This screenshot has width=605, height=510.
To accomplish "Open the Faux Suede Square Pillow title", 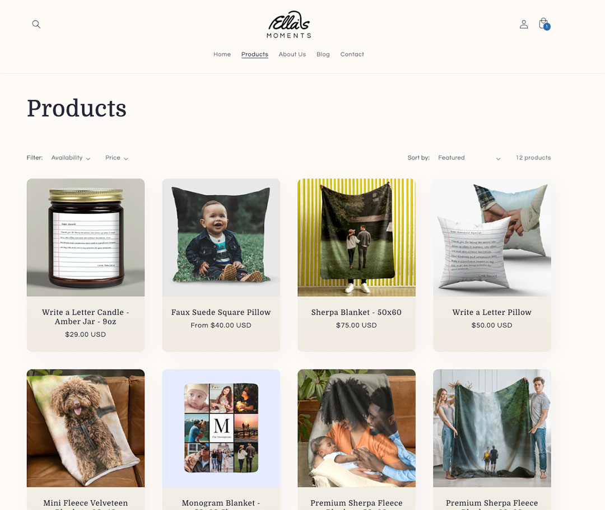I will (221, 312).
